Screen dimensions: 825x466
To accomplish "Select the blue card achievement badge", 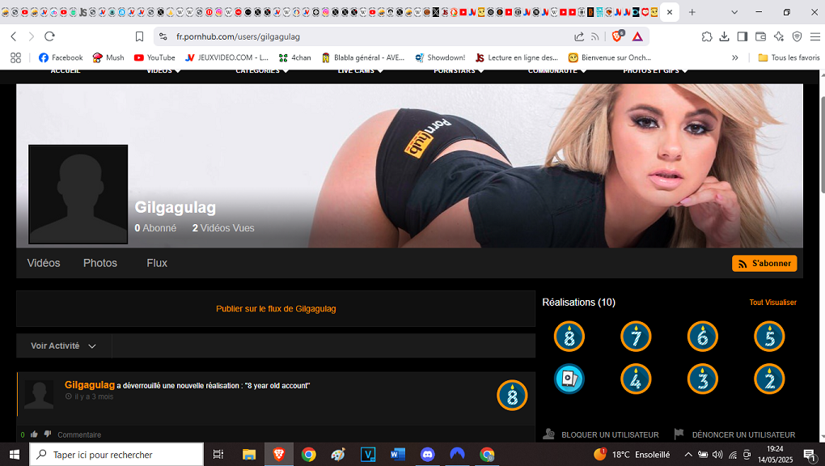I will [569, 379].
